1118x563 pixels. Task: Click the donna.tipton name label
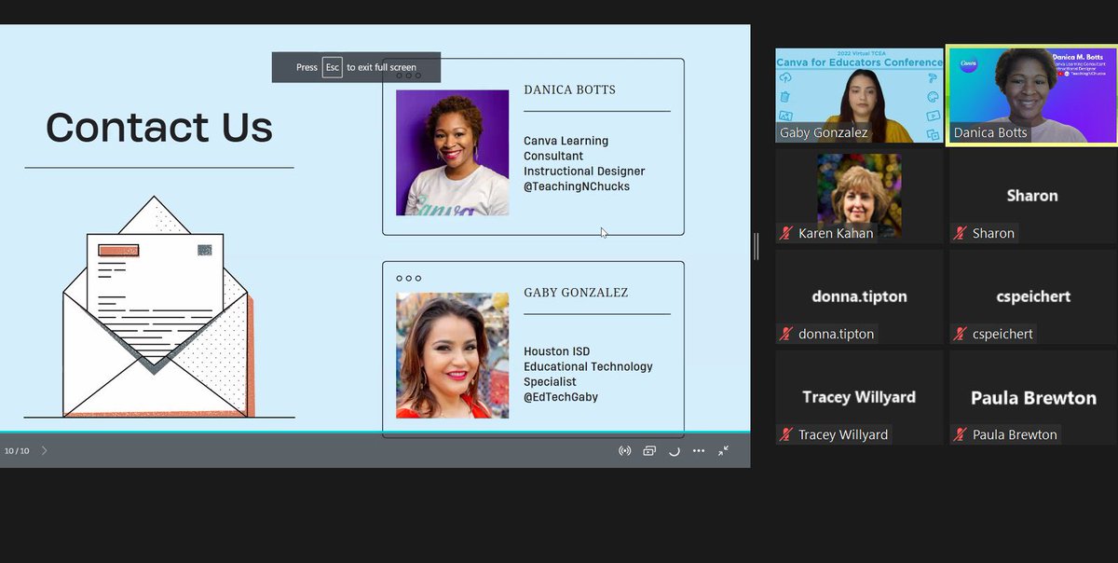click(x=837, y=334)
